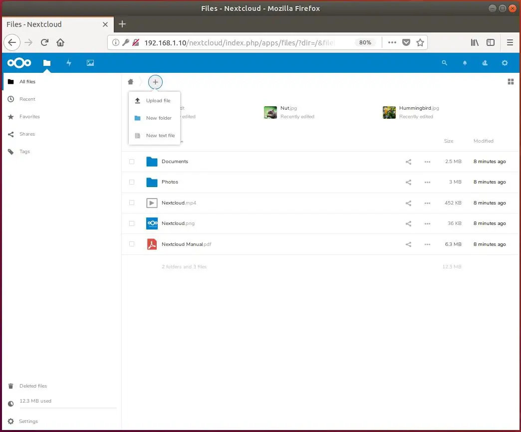
Task: Click the Photos folder icon
Action: (x=152, y=182)
